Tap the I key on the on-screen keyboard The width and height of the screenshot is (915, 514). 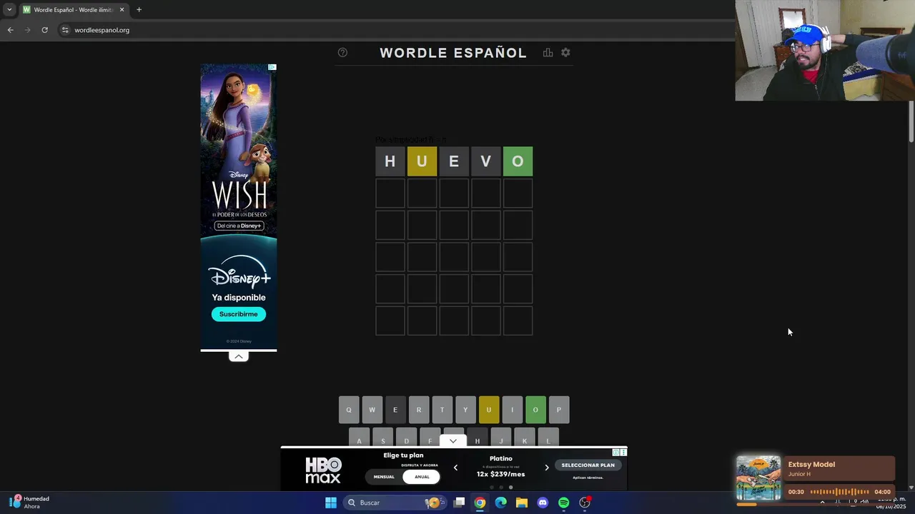(512, 410)
